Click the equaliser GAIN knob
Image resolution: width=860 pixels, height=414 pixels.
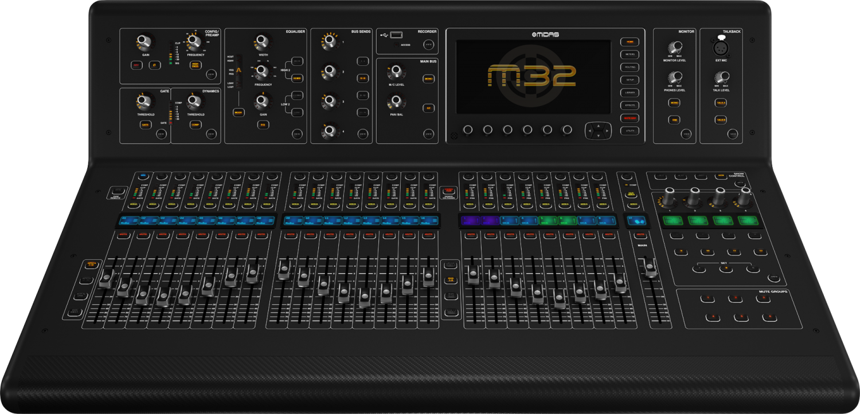point(262,102)
